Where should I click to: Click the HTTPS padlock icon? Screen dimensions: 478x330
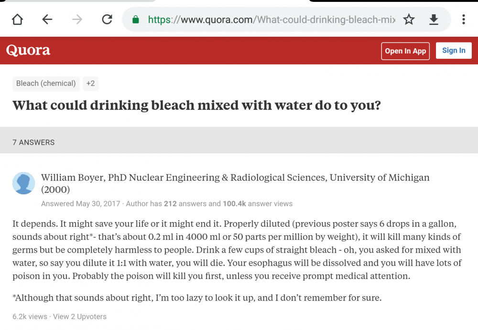click(x=136, y=20)
